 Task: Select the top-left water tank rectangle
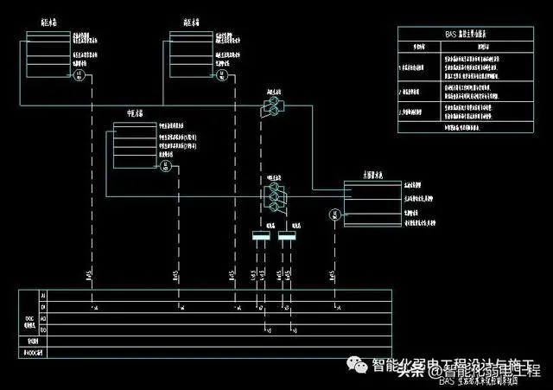pos(48,54)
